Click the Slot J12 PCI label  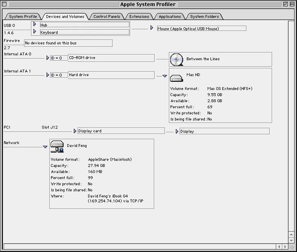coord(50,127)
